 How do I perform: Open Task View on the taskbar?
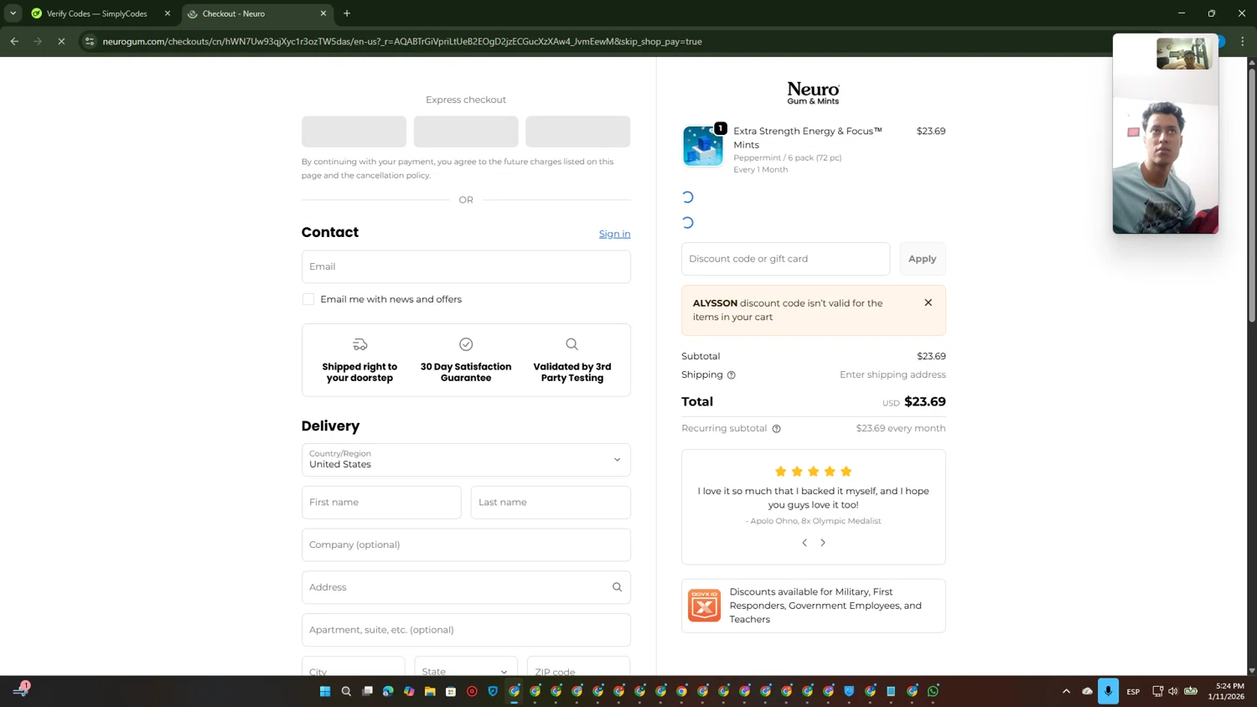367,691
